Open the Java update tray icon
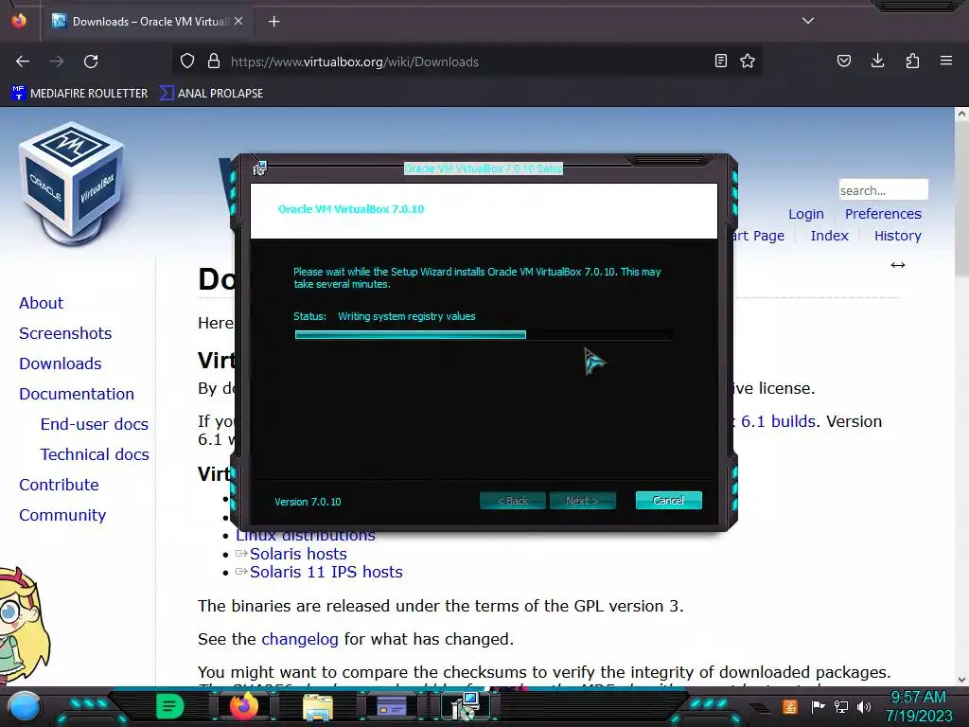The height and width of the screenshot is (727, 969). click(x=790, y=706)
